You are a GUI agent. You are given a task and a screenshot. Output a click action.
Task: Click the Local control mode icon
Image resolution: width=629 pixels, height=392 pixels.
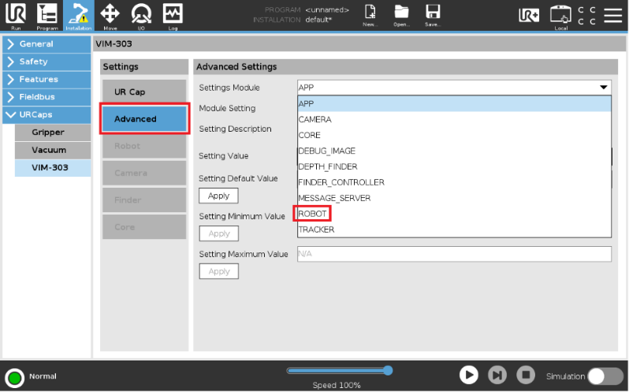click(560, 16)
